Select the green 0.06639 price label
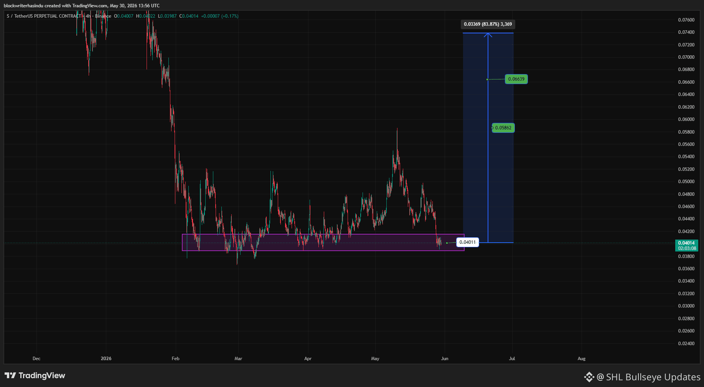 [516, 79]
